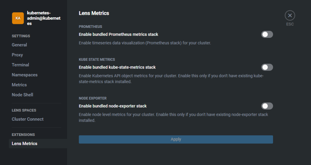
Task: Click the 'Enable bundled kube-state-metrics stack' label
Action: (x=117, y=67)
